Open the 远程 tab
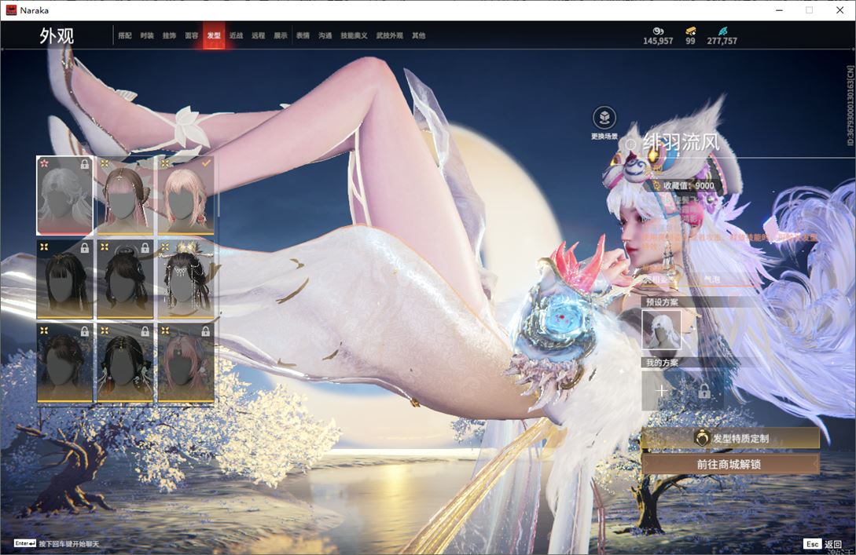The width and height of the screenshot is (856, 555). 259,35
